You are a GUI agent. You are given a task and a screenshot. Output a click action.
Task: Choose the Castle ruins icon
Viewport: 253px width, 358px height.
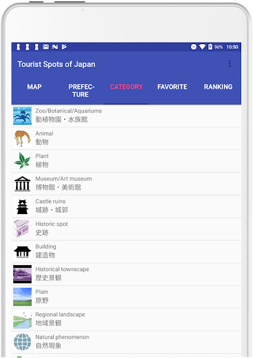coord(22,206)
